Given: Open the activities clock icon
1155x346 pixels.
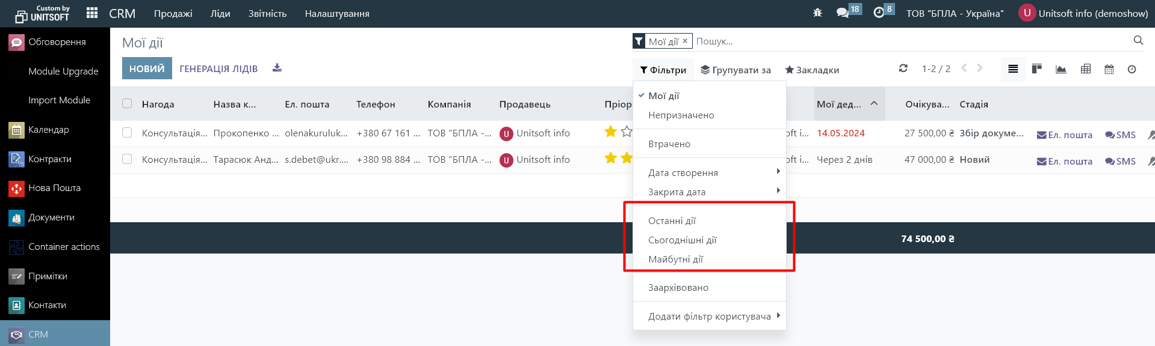Looking at the screenshot, I should (x=879, y=13).
